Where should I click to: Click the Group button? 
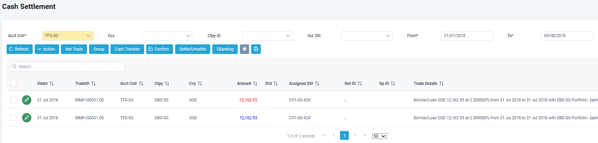click(99, 49)
